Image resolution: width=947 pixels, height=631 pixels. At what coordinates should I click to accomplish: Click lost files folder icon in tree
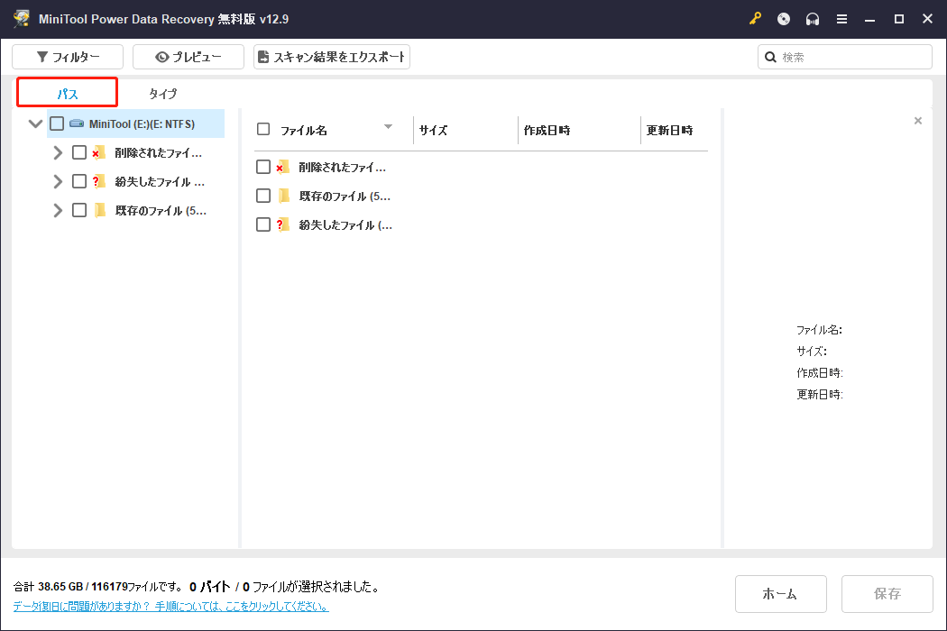(99, 181)
